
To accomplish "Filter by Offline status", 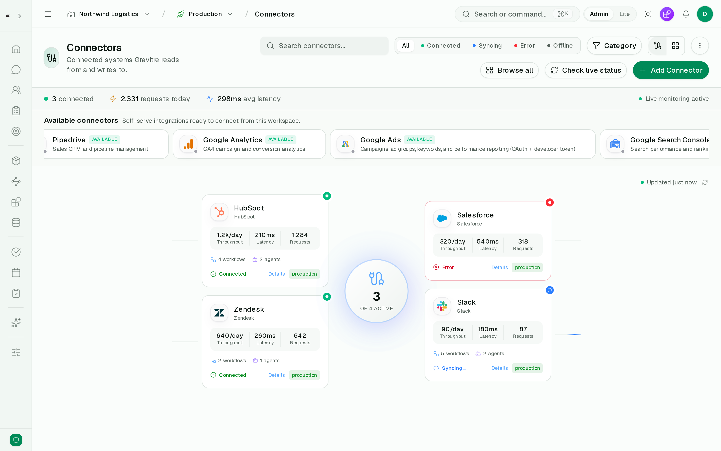I will (x=560, y=46).
